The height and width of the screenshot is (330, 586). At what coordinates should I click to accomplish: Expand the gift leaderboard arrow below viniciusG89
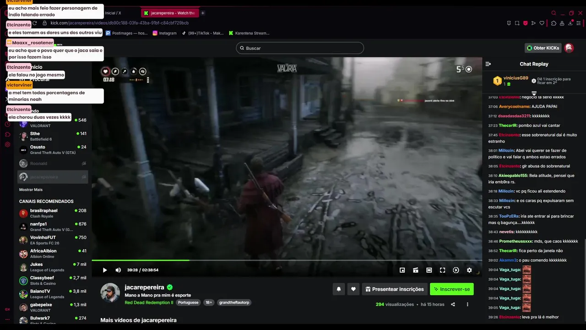[x=534, y=93]
